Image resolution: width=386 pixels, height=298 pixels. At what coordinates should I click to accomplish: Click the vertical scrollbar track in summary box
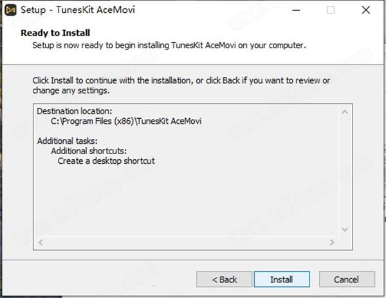[x=345, y=171]
